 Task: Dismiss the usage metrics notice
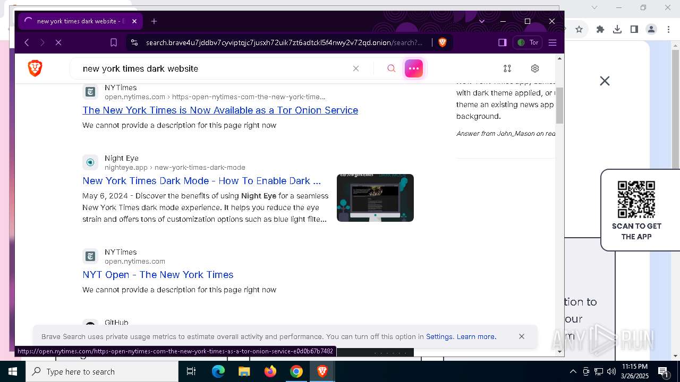pyautogui.click(x=522, y=336)
